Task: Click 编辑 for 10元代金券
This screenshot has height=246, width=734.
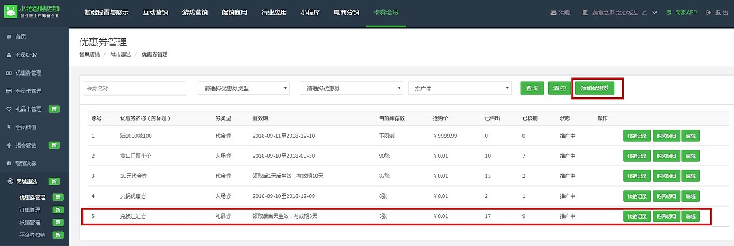Action: pyautogui.click(x=690, y=176)
